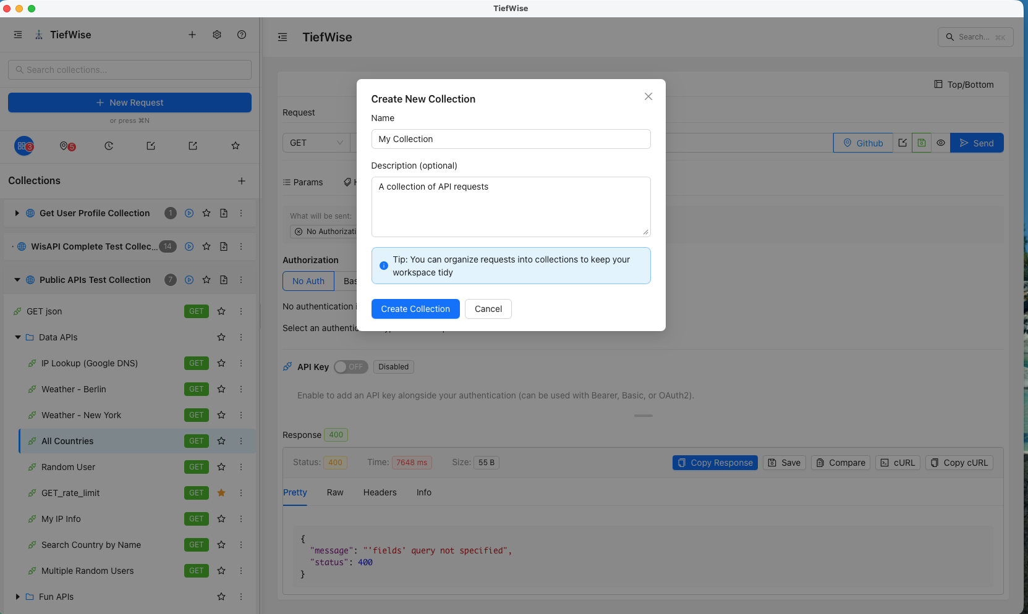Star the Data APIs folder
Screen dimensions: 1028x614
(221, 337)
